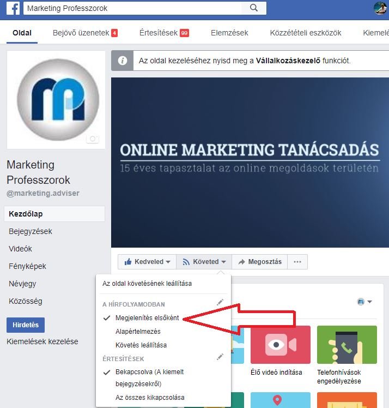
Task: Click the info icon in the notice bar
Action: tap(123, 61)
